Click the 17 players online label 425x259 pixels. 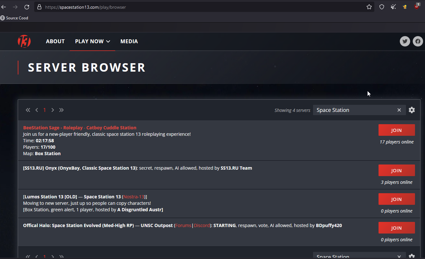[x=397, y=142]
